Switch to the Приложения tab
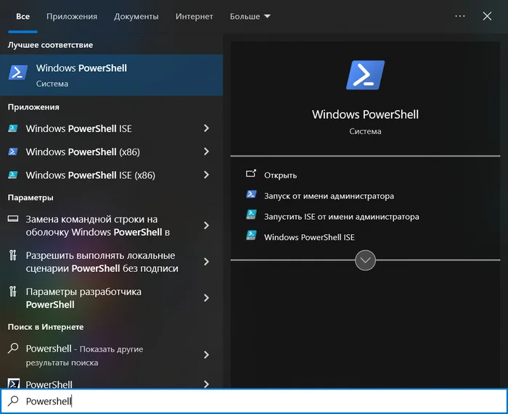This screenshot has height=414, width=508. (x=71, y=16)
